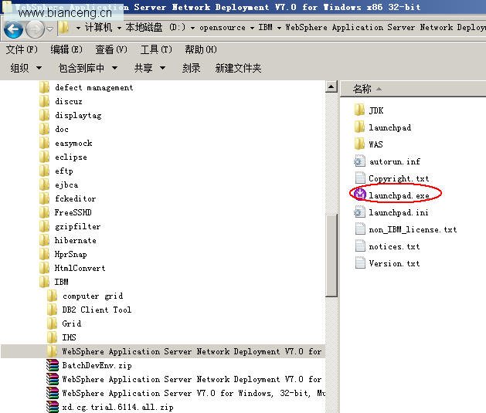Click the FreeSSHD folder icon in tree
Screen dimensions: 486x413
coord(44,212)
